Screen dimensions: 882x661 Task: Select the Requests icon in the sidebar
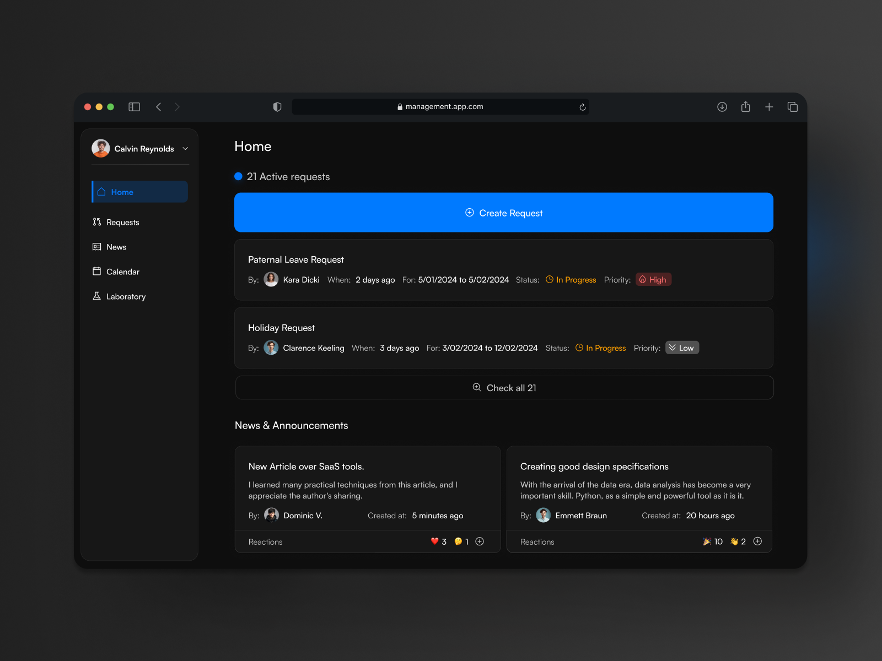(x=97, y=222)
